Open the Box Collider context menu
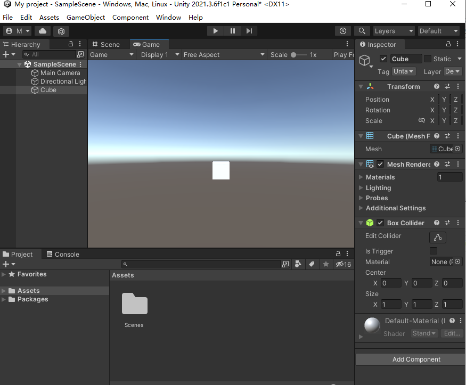 coord(458,223)
